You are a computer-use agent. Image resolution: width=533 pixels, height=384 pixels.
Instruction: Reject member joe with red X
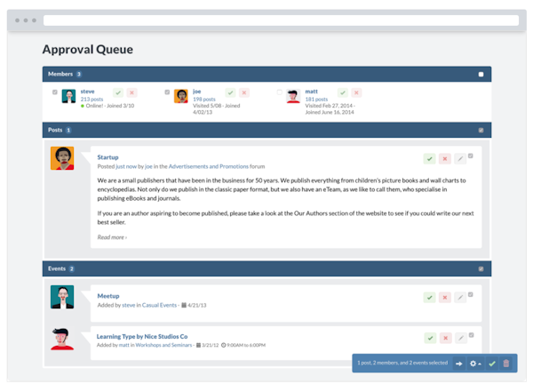coord(244,92)
